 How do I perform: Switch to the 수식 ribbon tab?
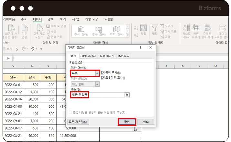point(24,19)
